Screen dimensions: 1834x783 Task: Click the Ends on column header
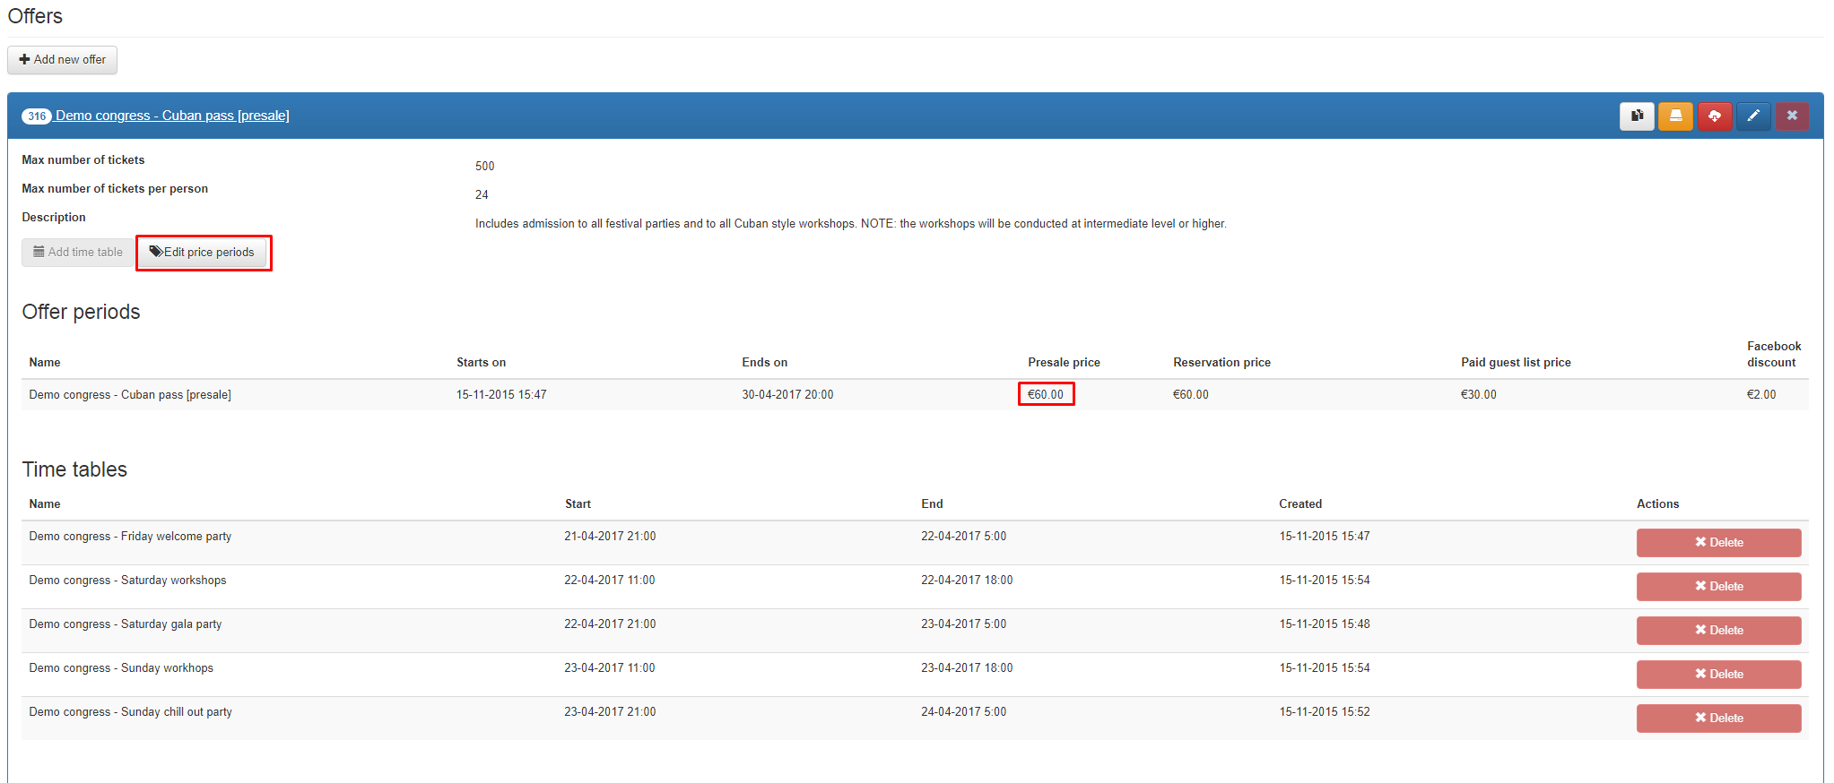coord(764,362)
